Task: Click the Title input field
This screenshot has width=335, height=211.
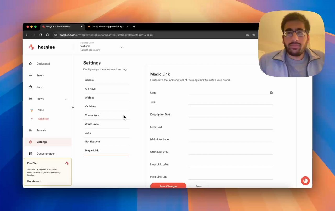Action: pyautogui.click(x=231, y=102)
